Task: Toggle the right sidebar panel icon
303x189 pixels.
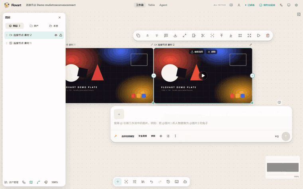Action: click(x=299, y=14)
